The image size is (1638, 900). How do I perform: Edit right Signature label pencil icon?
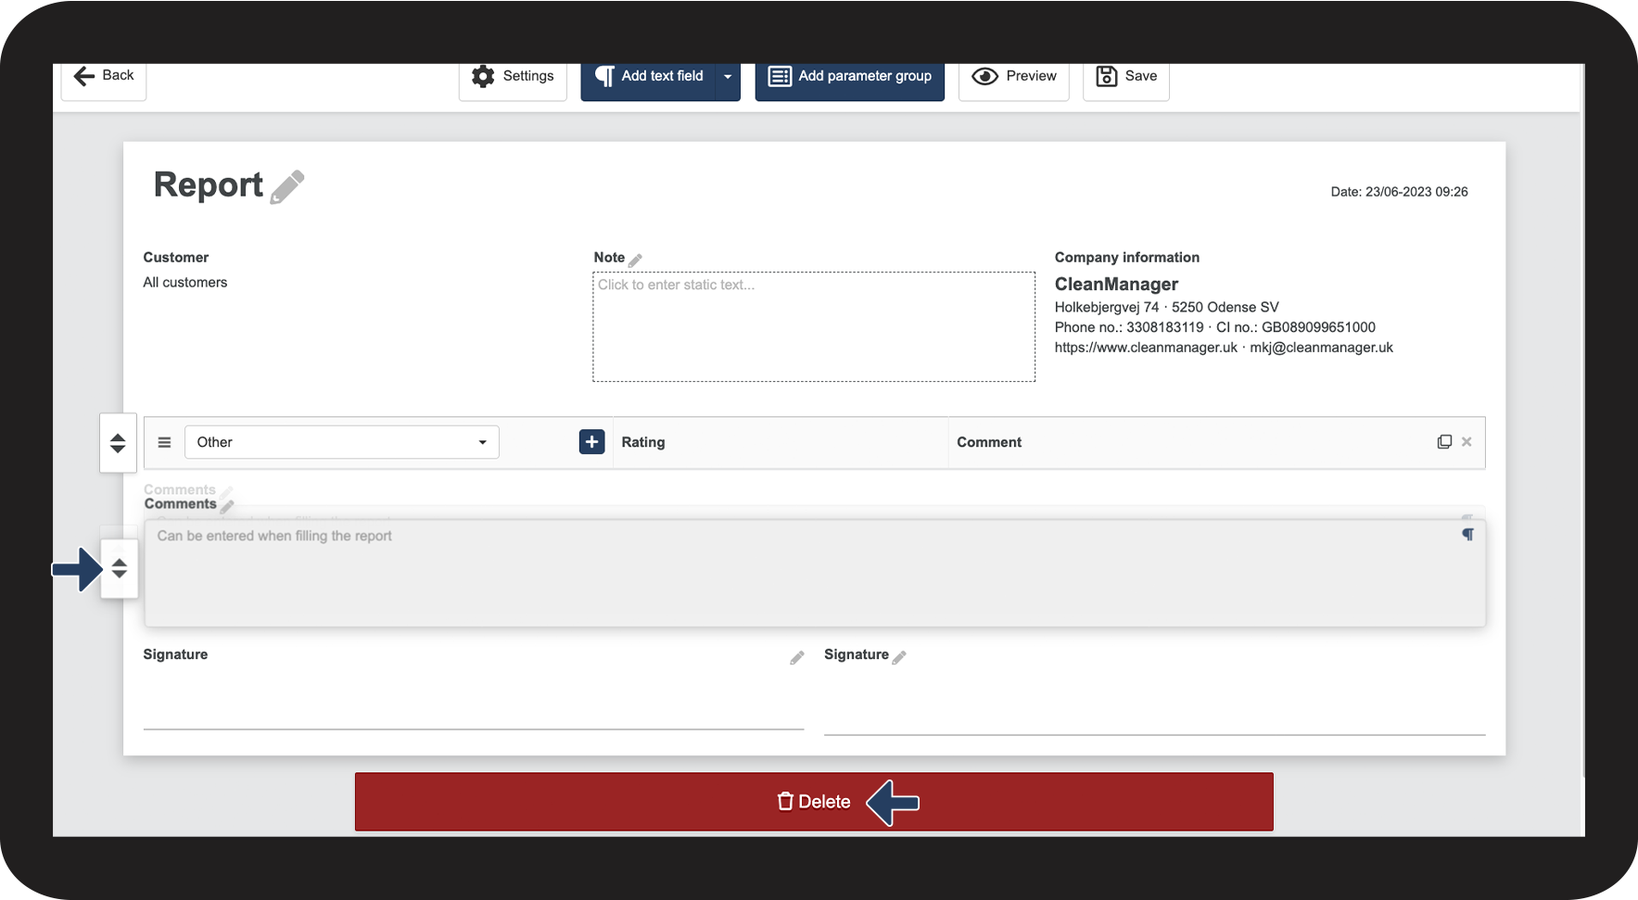pos(899,657)
